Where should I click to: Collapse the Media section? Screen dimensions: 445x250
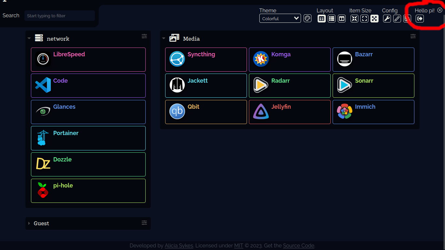pos(164,38)
